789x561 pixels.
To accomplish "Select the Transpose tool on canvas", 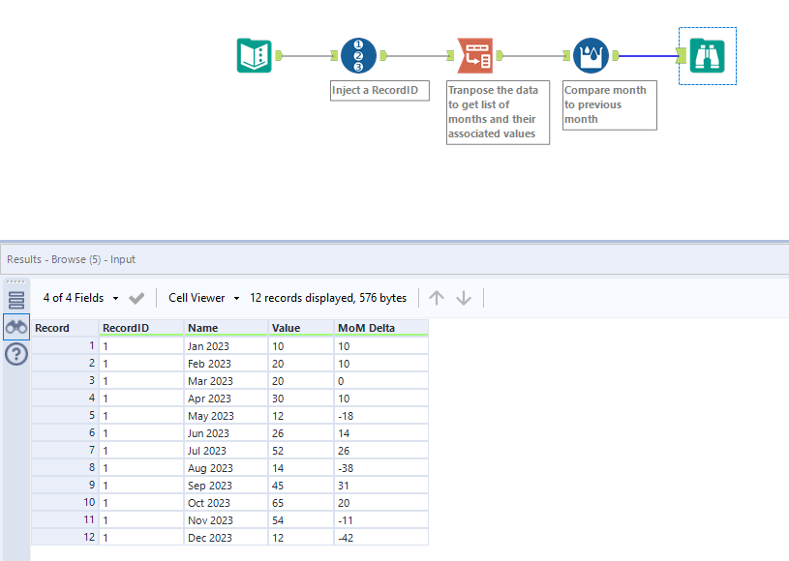I will tap(475, 56).
